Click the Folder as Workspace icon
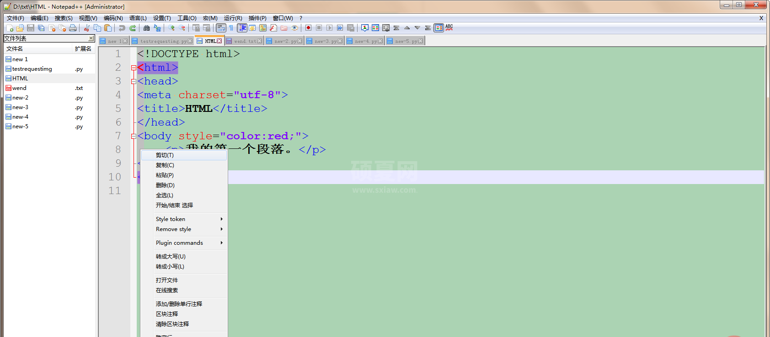Image resolution: width=770 pixels, height=337 pixels. [283, 28]
